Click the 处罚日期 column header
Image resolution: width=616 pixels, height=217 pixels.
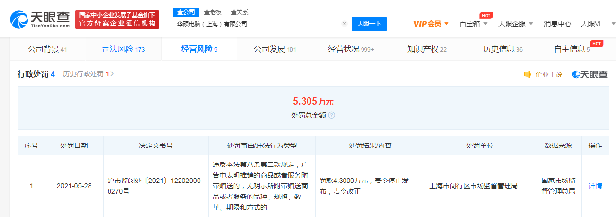pyautogui.click(x=74, y=145)
